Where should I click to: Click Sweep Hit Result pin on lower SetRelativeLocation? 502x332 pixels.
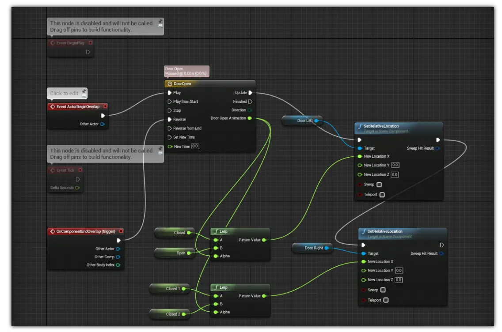[x=441, y=253]
